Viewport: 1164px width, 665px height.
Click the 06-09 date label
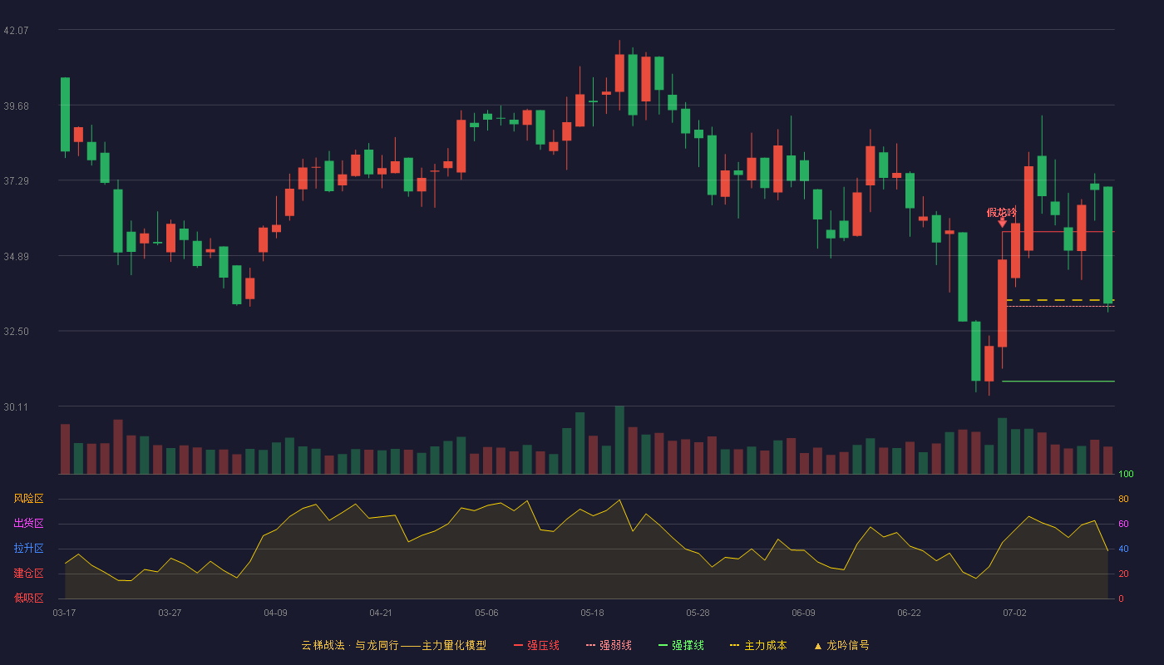click(803, 613)
